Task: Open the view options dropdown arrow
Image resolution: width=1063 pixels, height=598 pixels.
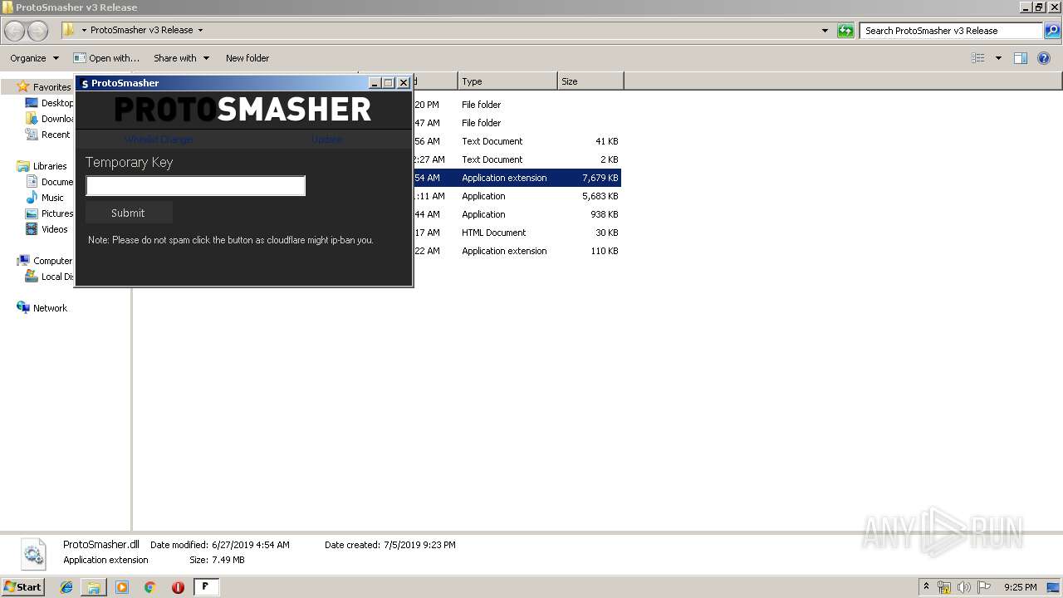Action: (998, 58)
